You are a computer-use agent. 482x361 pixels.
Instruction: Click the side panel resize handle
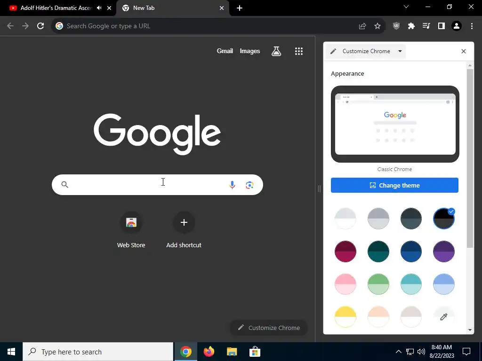coord(319,188)
